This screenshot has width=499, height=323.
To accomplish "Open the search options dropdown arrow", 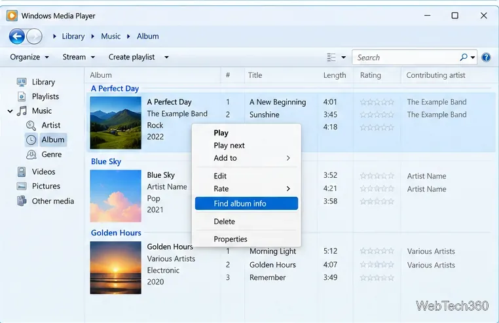I will (x=473, y=58).
